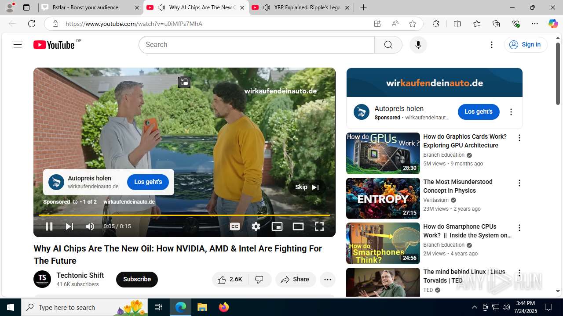Viewport: 563px width, 316px height.
Task: Click the browser address bar URL
Action: pos(134,24)
